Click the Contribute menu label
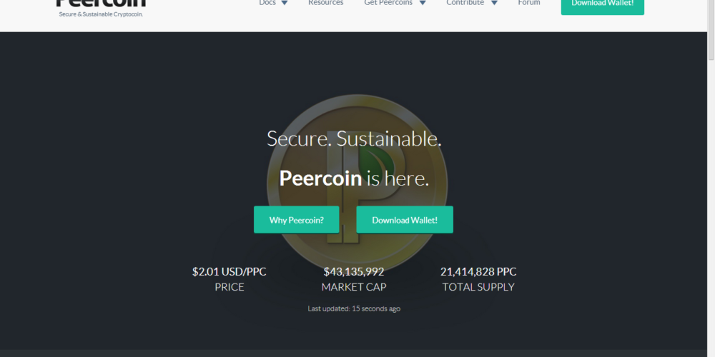 (465, 3)
